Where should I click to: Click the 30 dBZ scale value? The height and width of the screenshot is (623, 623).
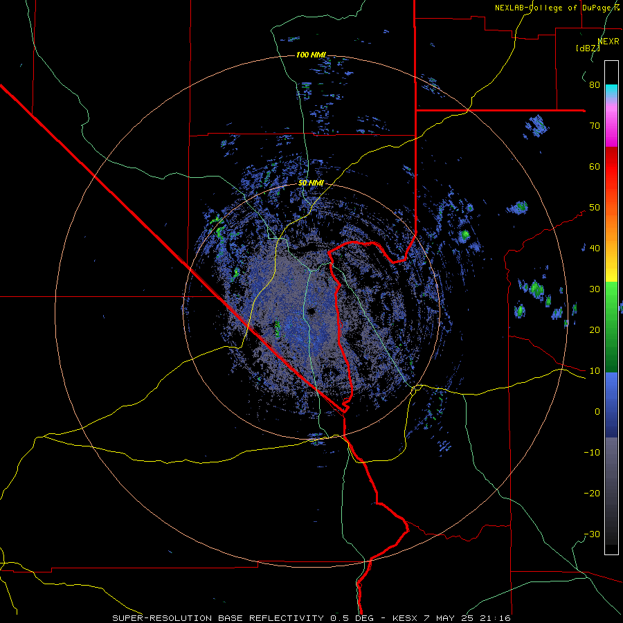[x=595, y=289]
